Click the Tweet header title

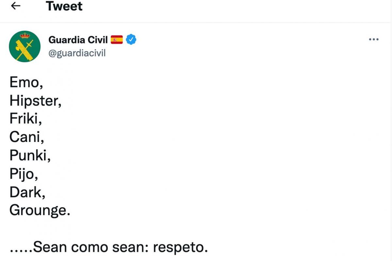[x=64, y=6]
